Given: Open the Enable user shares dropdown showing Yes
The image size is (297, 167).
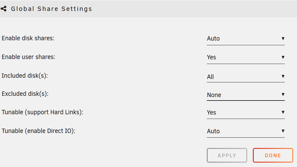Looking at the screenshot, I should (246, 57).
